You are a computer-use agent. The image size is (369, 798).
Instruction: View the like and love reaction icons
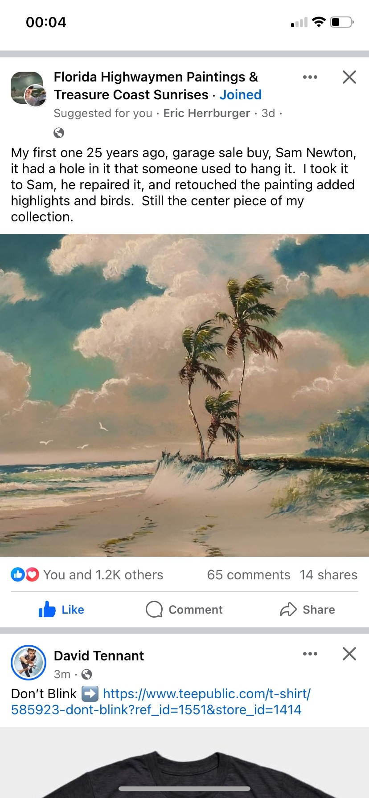[25, 575]
